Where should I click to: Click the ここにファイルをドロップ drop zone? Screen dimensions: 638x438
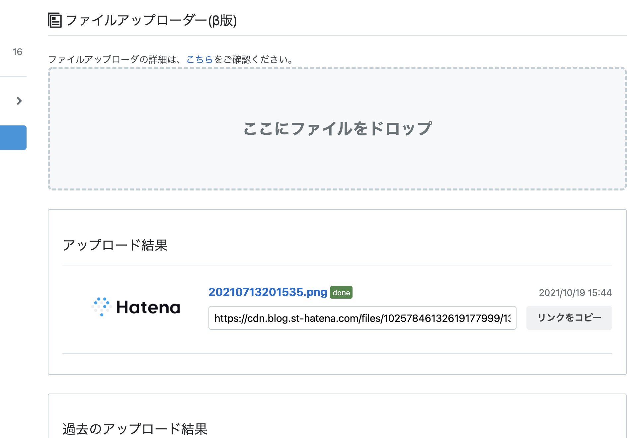[338, 129]
